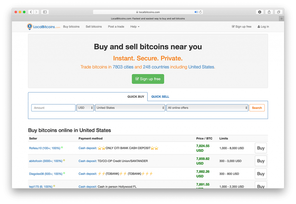Open the Safari share icon
This screenshot has width=296, height=204.
click(269, 12)
